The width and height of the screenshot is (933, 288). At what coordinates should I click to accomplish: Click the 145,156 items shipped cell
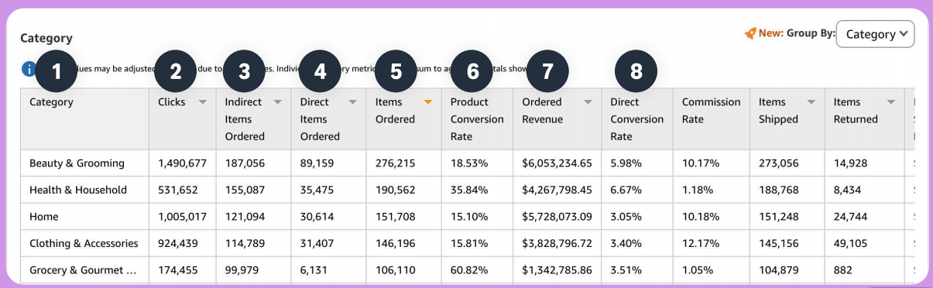coord(778,243)
